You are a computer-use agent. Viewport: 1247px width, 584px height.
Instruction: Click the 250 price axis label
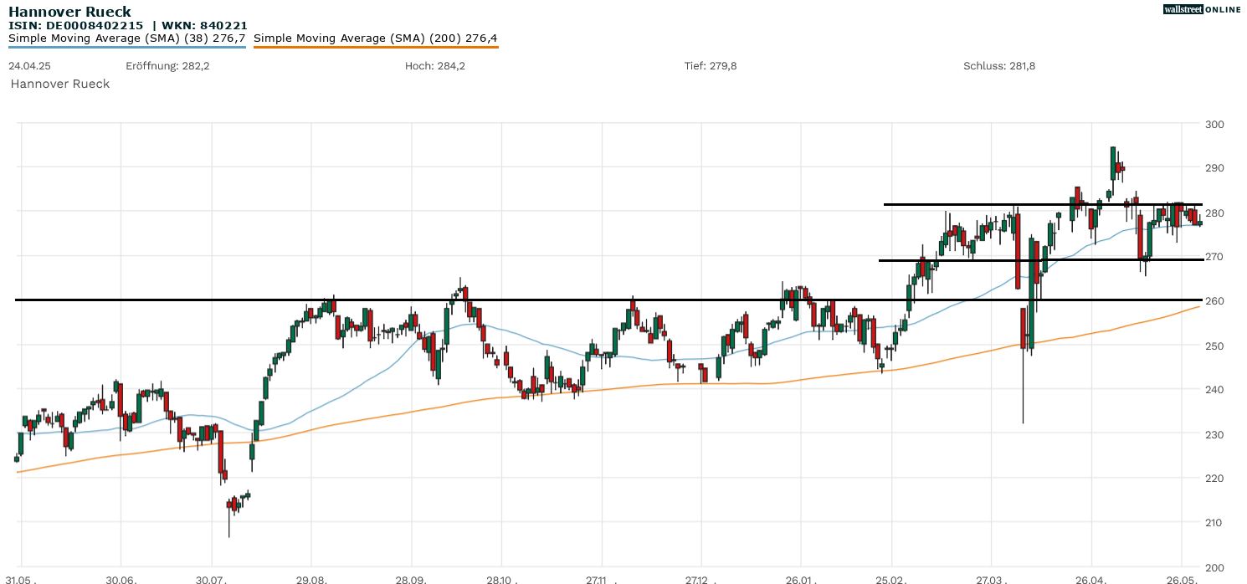tap(1214, 346)
